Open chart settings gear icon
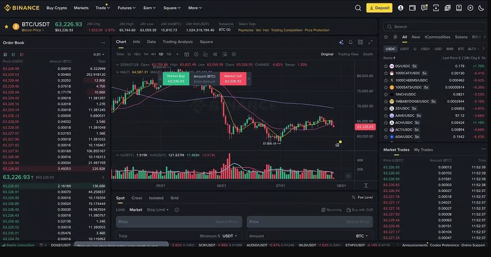This screenshot has width=491, height=257. coord(234,54)
